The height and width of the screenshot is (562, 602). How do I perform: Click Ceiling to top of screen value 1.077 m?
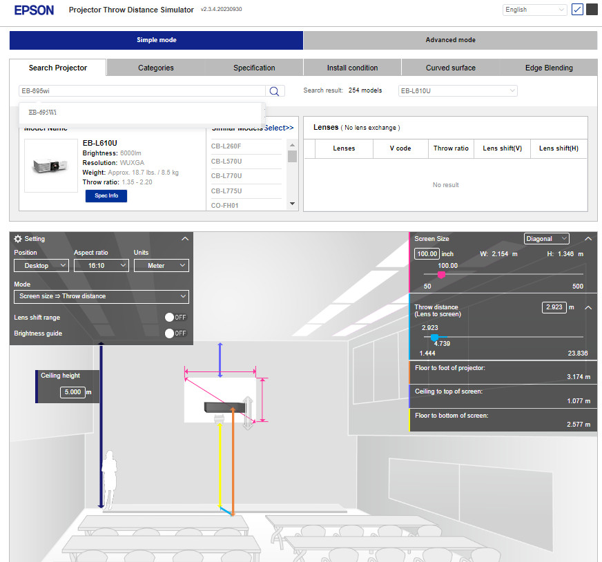(x=579, y=400)
